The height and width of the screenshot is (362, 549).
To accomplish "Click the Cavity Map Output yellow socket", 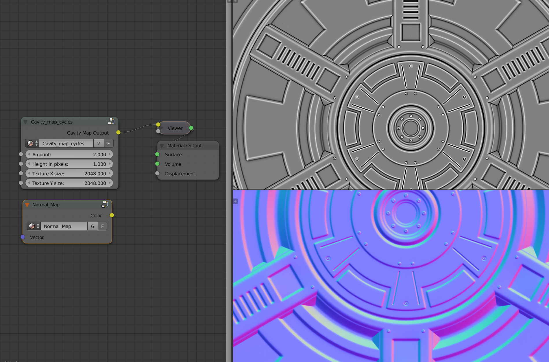I will click(118, 132).
